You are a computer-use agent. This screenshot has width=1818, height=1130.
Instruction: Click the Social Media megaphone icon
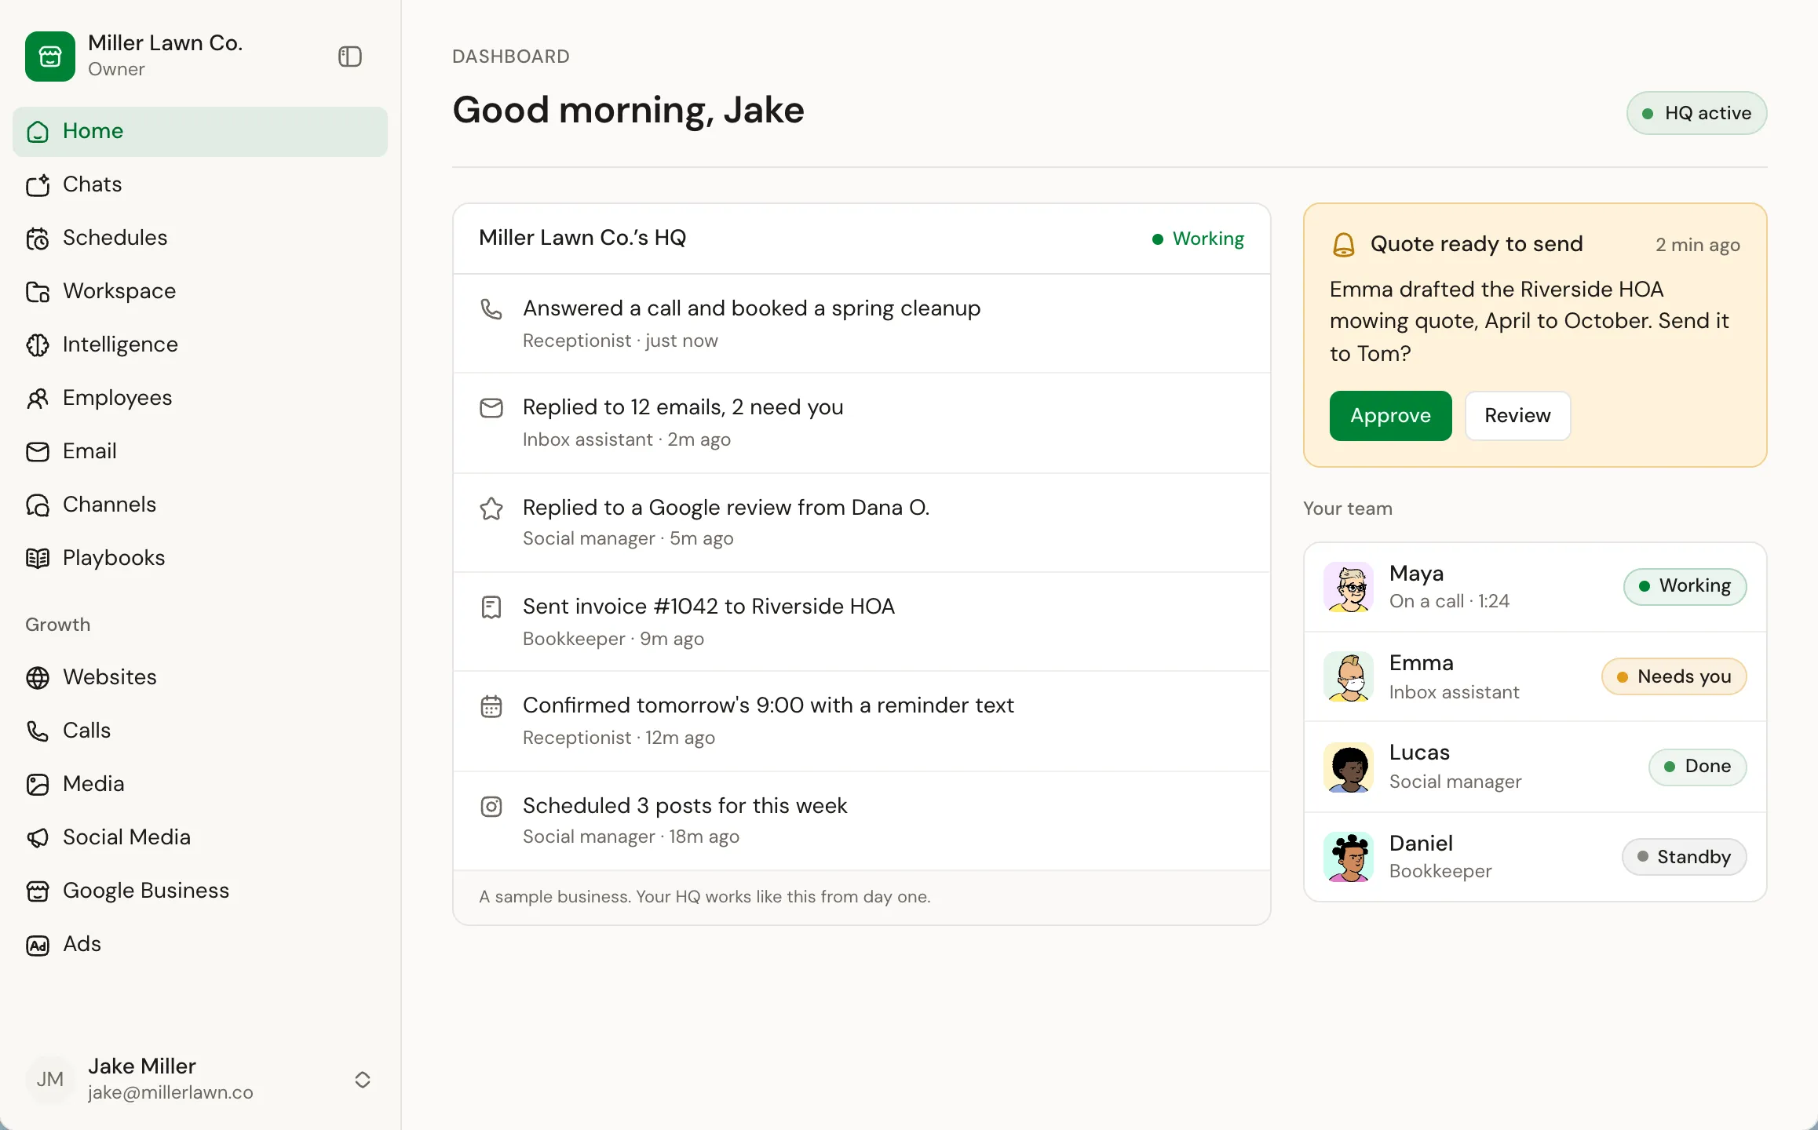click(38, 837)
